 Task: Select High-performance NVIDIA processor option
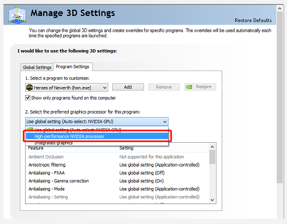[97, 136]
